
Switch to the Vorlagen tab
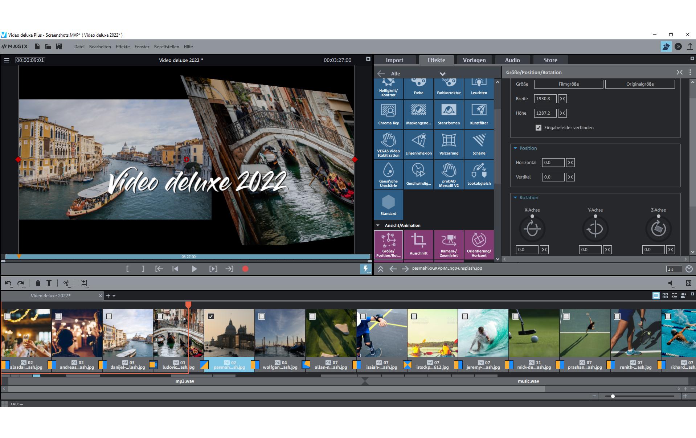coord(474,60)
